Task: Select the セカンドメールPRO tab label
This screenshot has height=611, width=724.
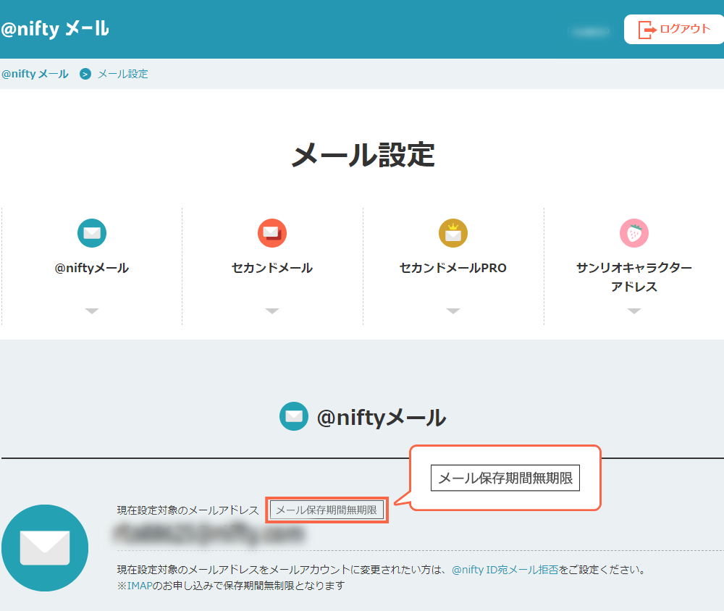Action: (x=453, y=268)
